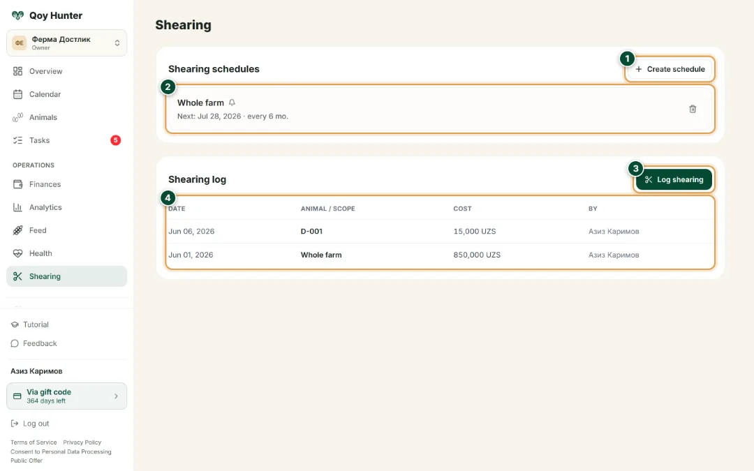Click the ANIMAL / SCOPE column header

coord(328,209)
